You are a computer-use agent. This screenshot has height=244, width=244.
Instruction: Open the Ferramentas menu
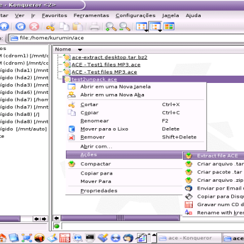[91, 16]
